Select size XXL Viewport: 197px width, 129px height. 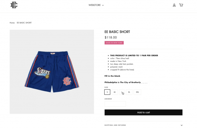(138, 92)
